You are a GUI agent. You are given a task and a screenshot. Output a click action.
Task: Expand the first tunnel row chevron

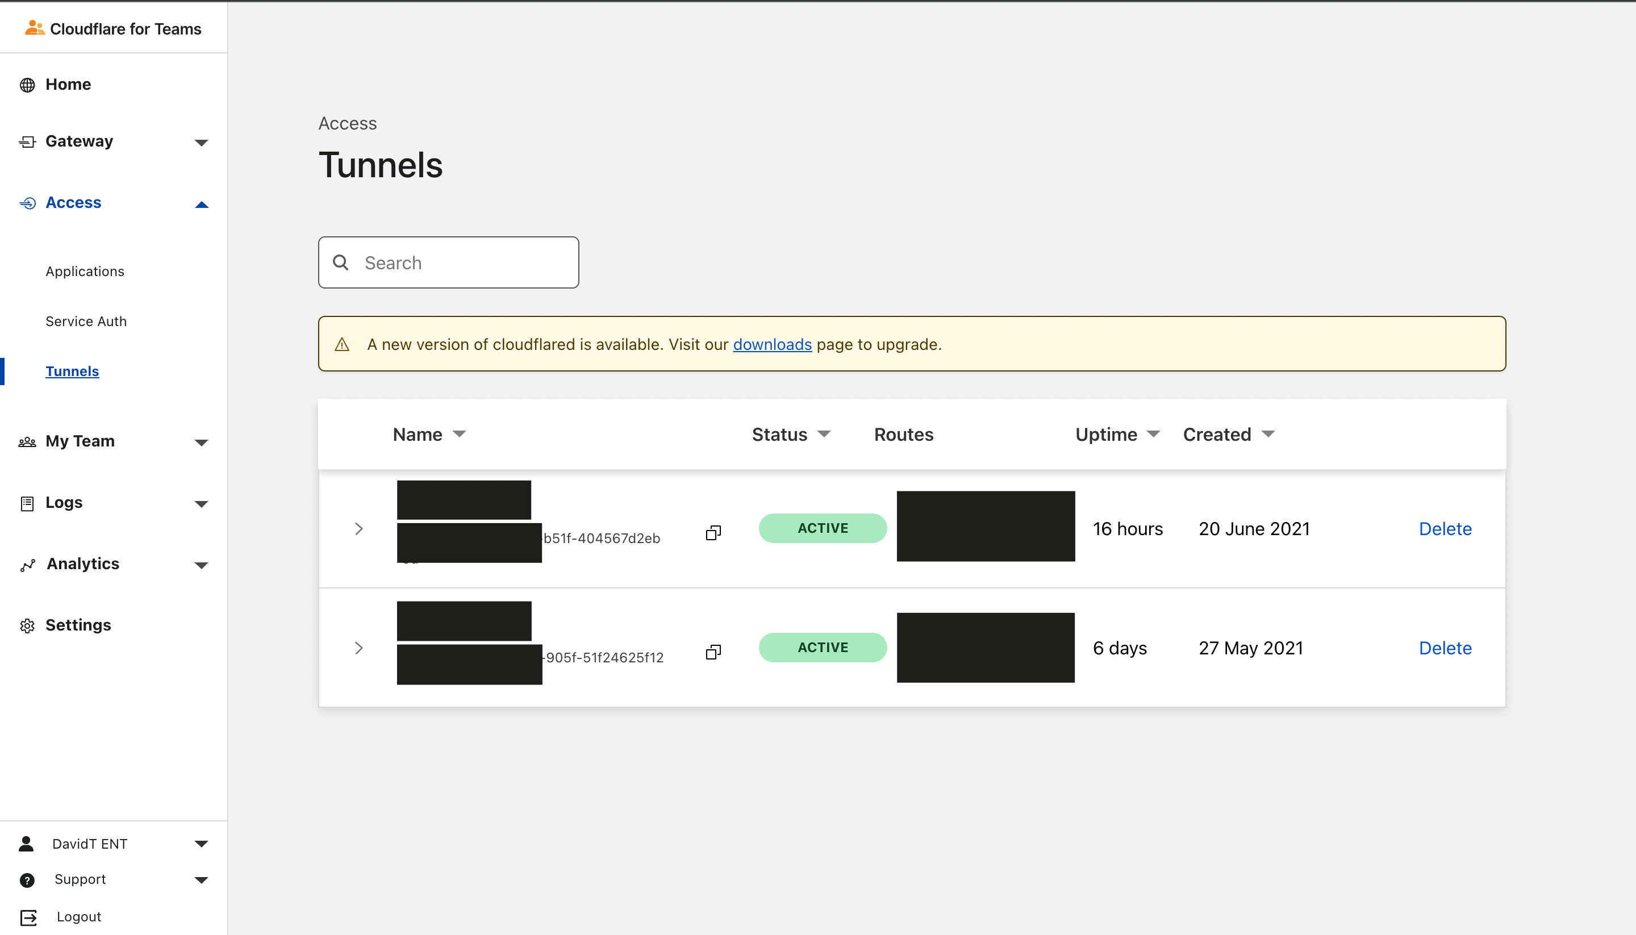[359, 528]
